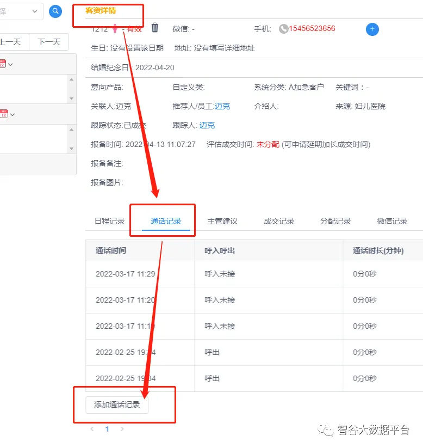The height and width of the screenshot is (448, 423).
Task: Click the lower red calendar icon
Action: pos(3,114)
